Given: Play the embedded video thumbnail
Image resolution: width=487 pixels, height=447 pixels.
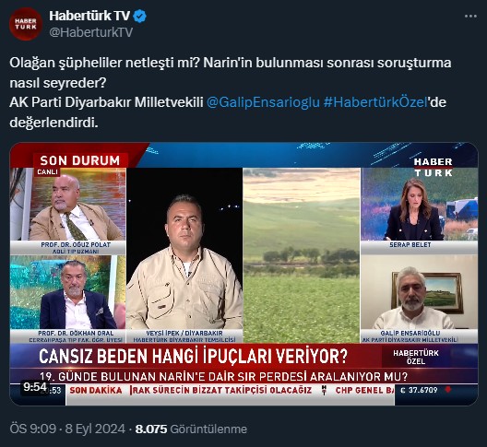Looking at the screenshot, I should coord(243,274).
